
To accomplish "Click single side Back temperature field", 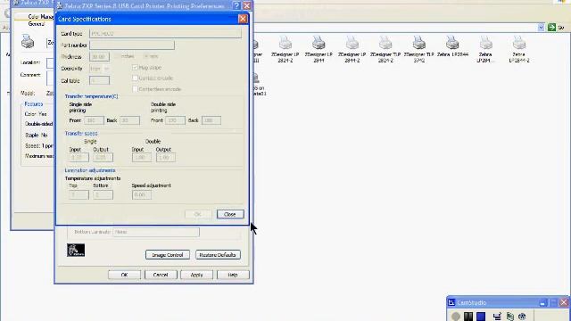I will pos(129,120).
